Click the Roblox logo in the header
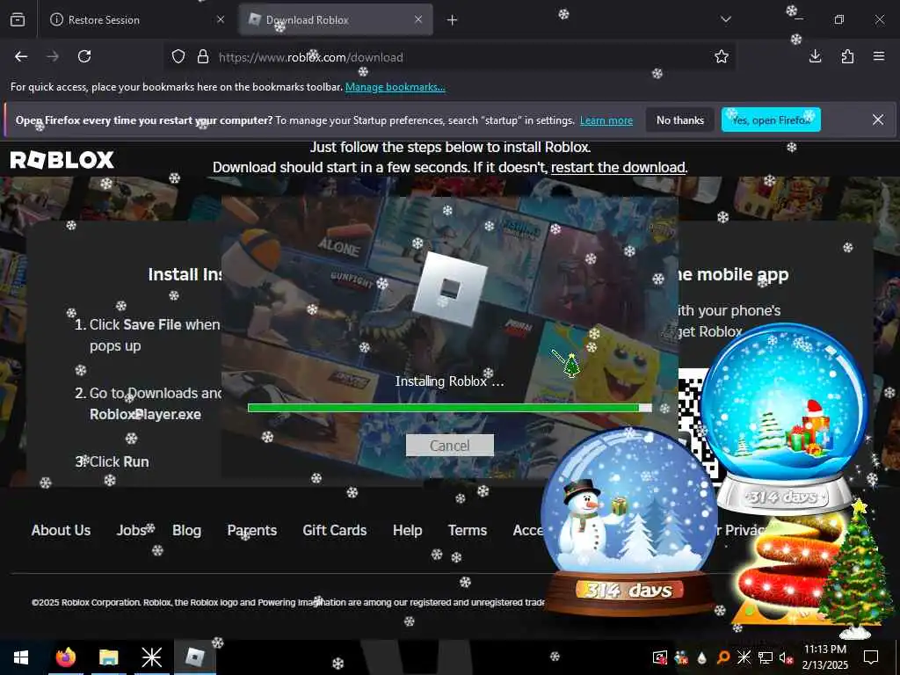 click(62, 160)
